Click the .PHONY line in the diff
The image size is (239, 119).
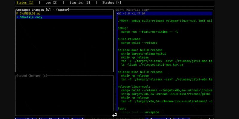[x=165, y=21]
